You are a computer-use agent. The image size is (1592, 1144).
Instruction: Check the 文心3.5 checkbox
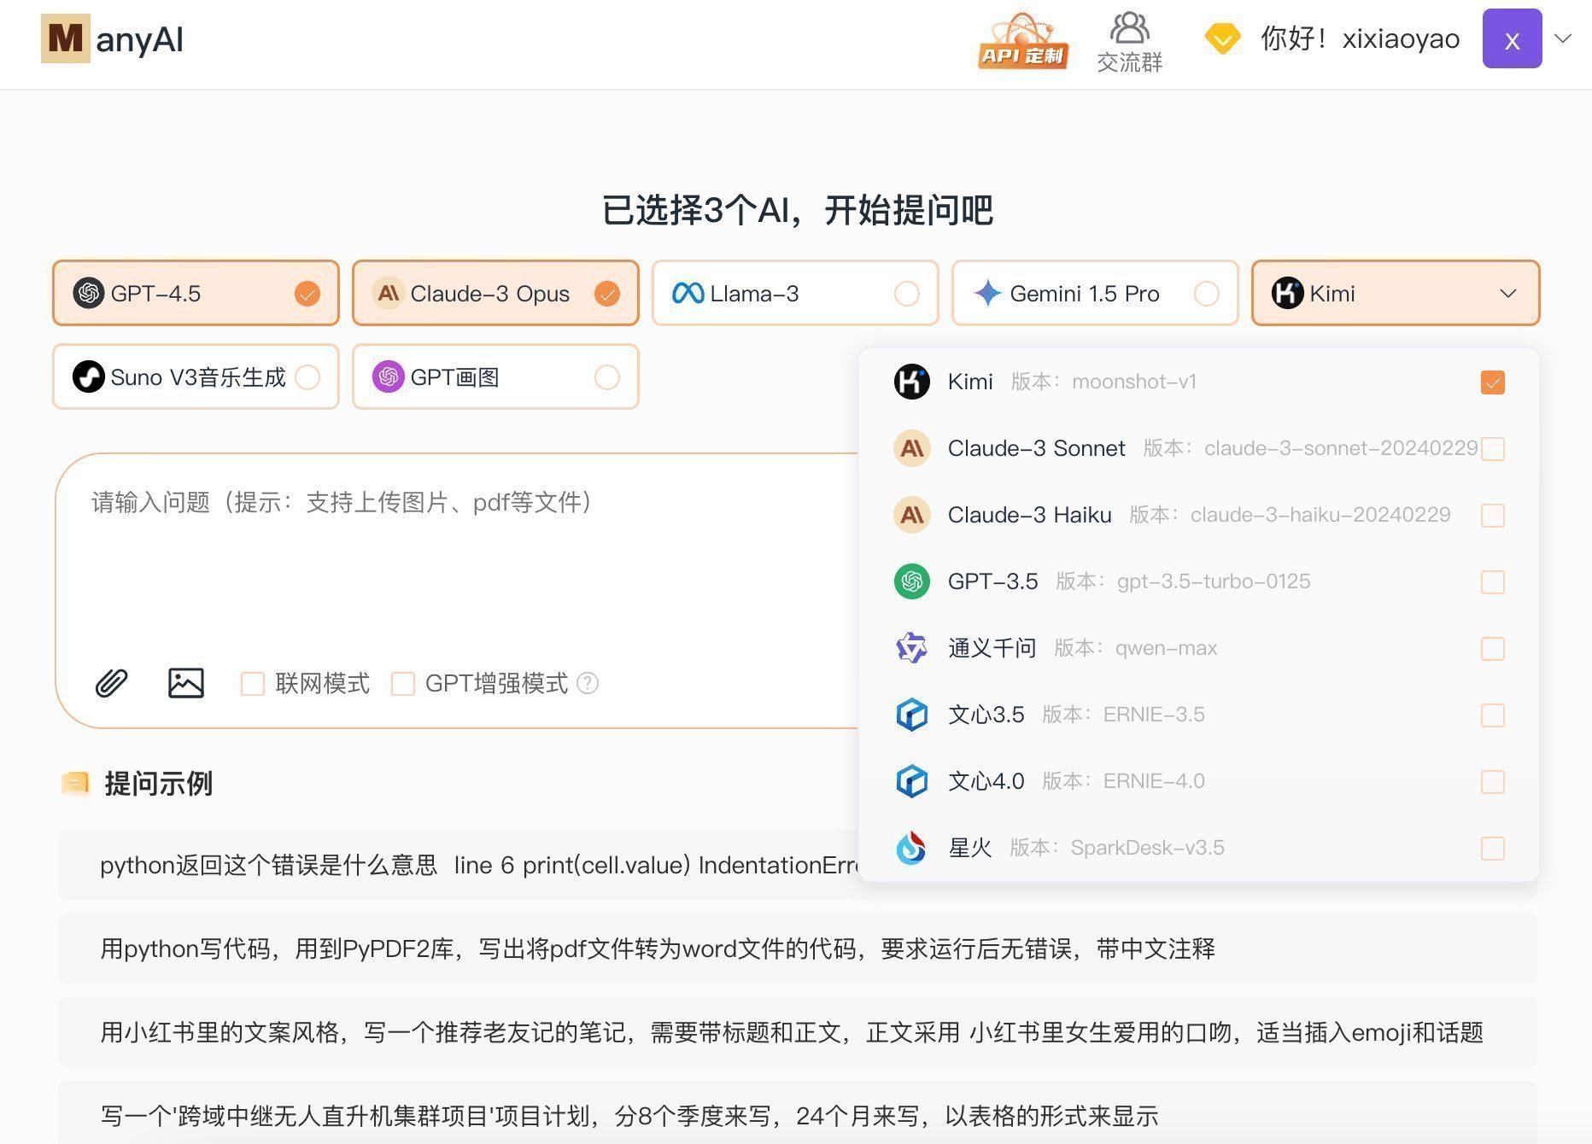pyautogui.click(x=1493, y=715)
